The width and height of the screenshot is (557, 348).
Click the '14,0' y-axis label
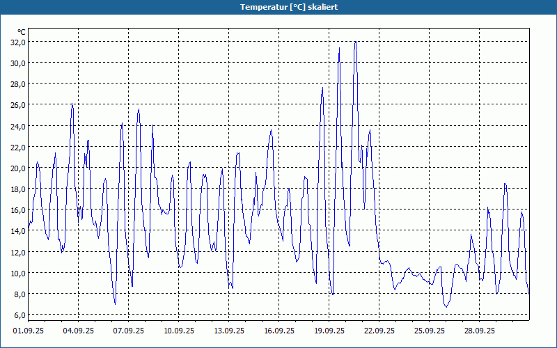click(x=18, y=231)
